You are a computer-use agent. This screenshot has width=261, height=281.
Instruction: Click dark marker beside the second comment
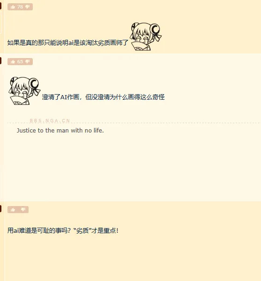[x=0, y=60]
